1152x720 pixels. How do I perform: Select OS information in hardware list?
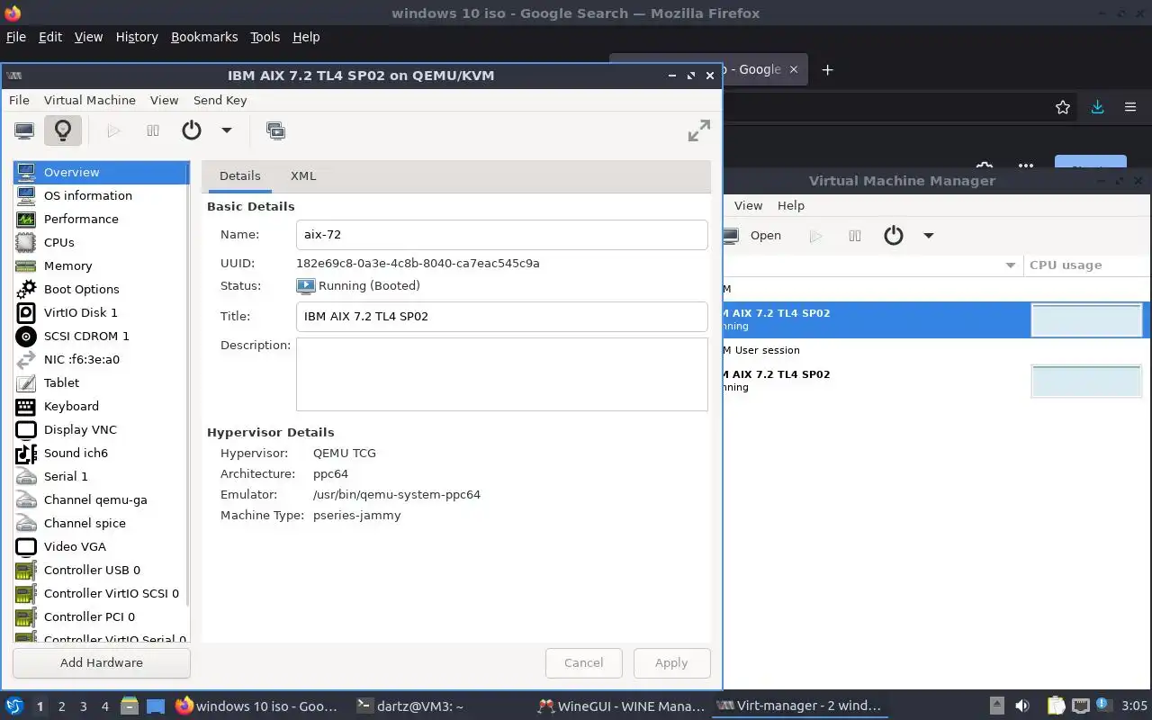pyautogui.click(x=102, y=195)
